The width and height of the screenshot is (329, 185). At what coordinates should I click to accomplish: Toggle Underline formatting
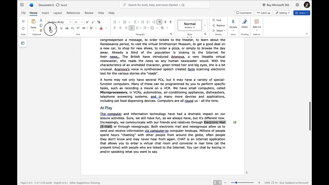[x=61, y=28]
